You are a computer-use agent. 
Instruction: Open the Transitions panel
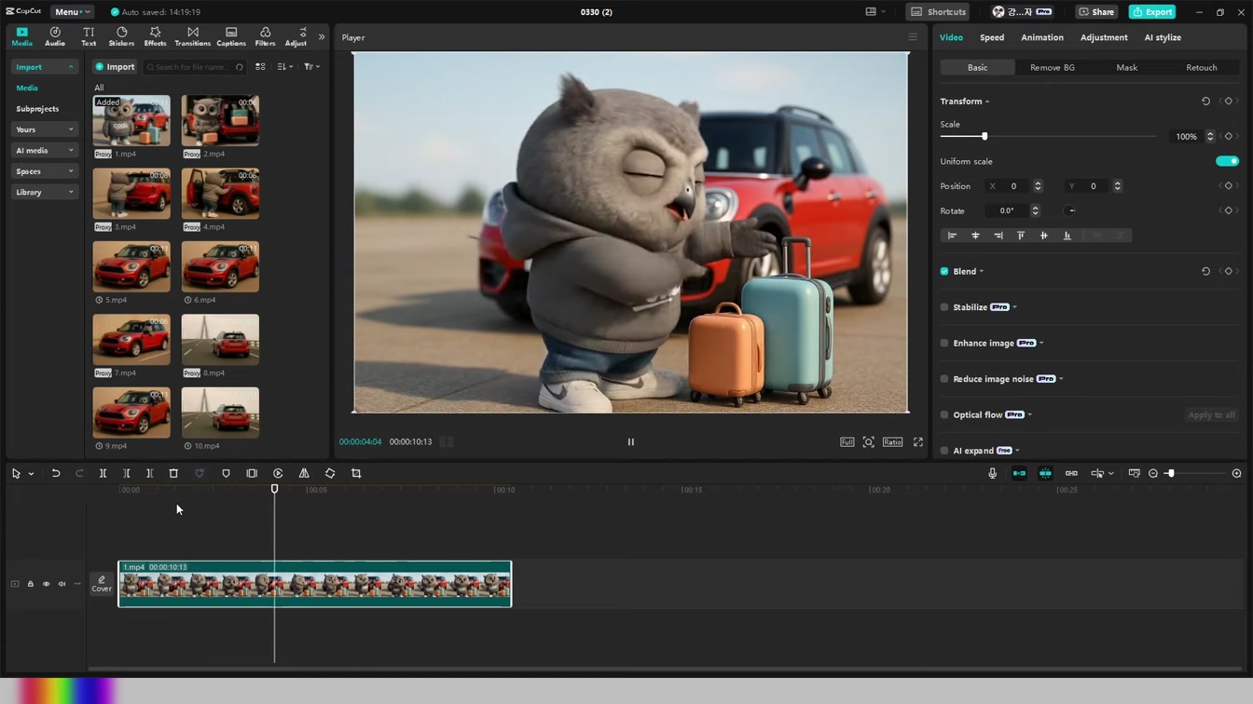pyautogui.click(x=192, y=36)
